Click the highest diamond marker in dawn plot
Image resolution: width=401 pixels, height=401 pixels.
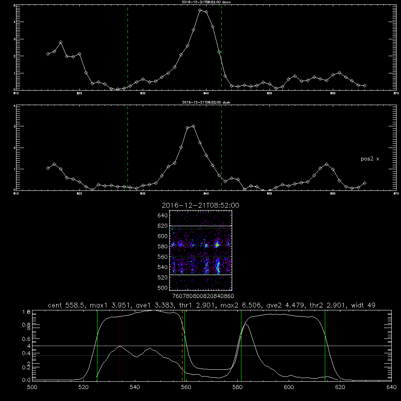(x=200, y=10)
